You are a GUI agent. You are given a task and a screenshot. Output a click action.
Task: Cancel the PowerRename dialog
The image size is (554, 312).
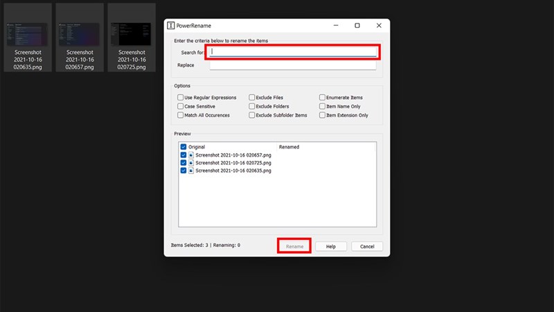[x=367, y=246]
